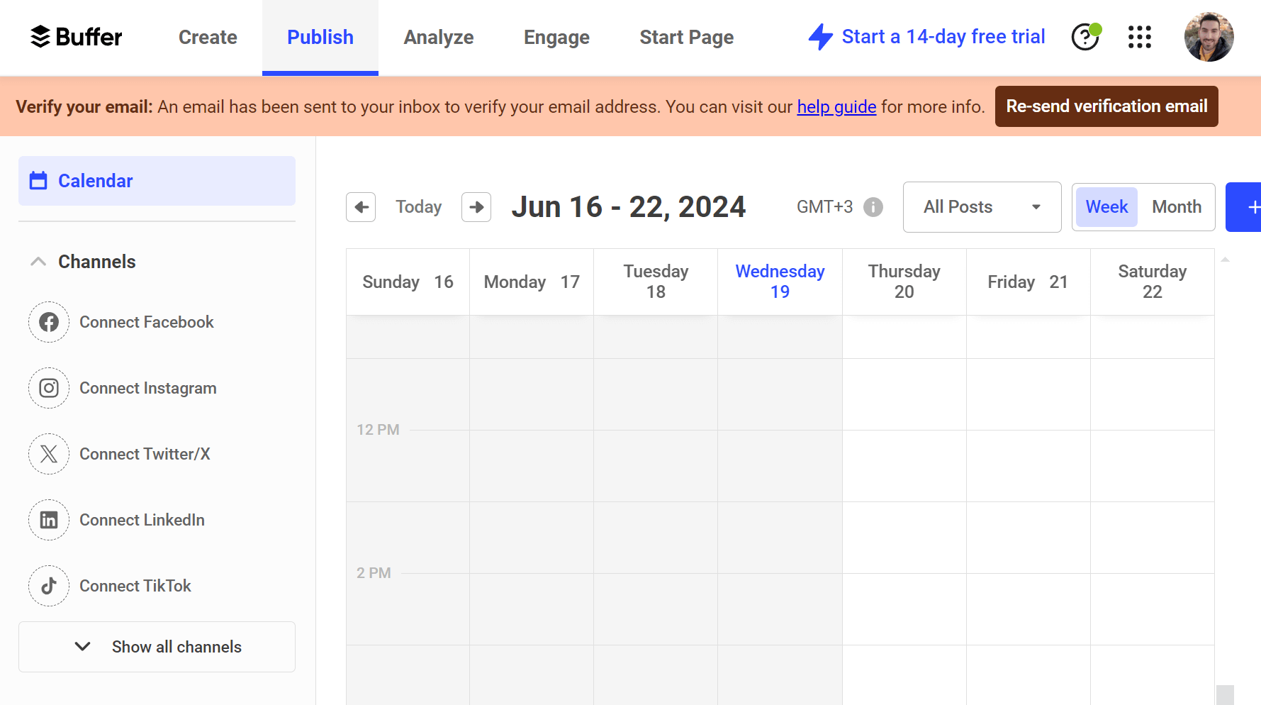Screen dimensions: 1261x705
Task: Connect LinkedIn channel
Action: [142, 520]
